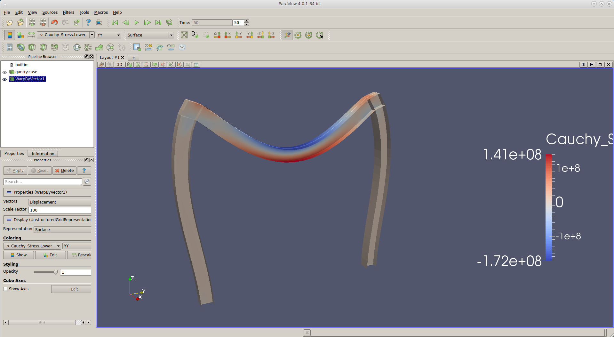Image resolution: width=614 pixels, height=337 pixels.
Task: Create a Slice of the model
Action: point(43,47)
